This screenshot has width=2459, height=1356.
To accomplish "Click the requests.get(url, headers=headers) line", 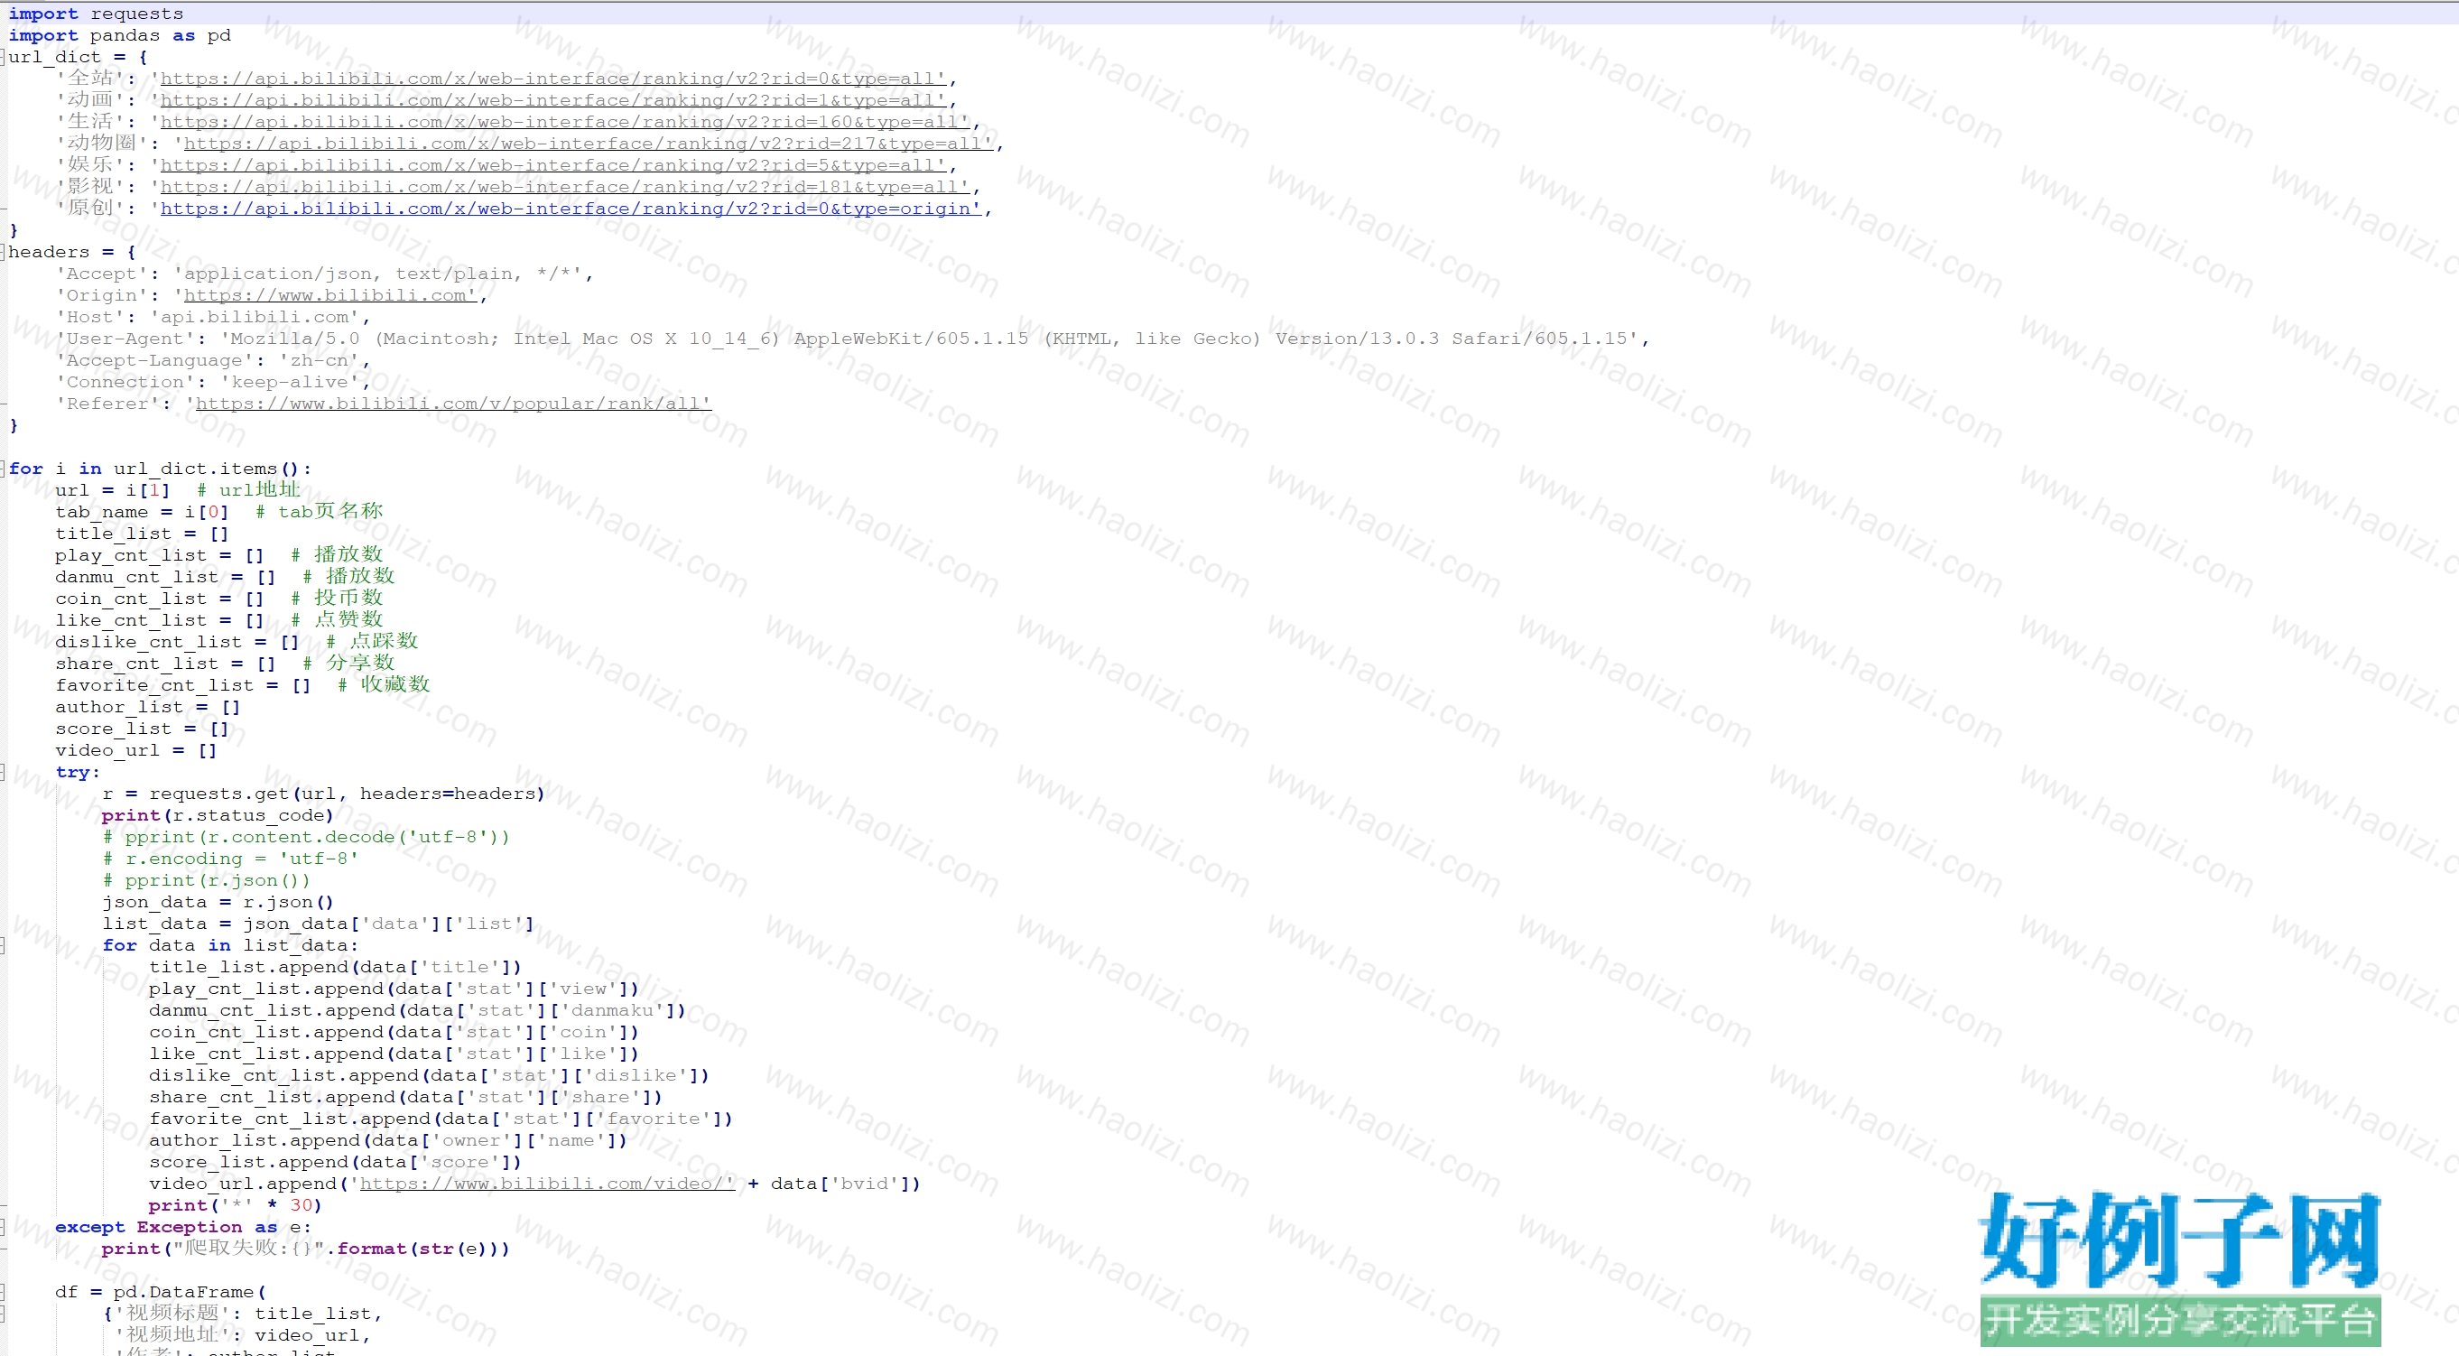I will (x=323, y=794).
